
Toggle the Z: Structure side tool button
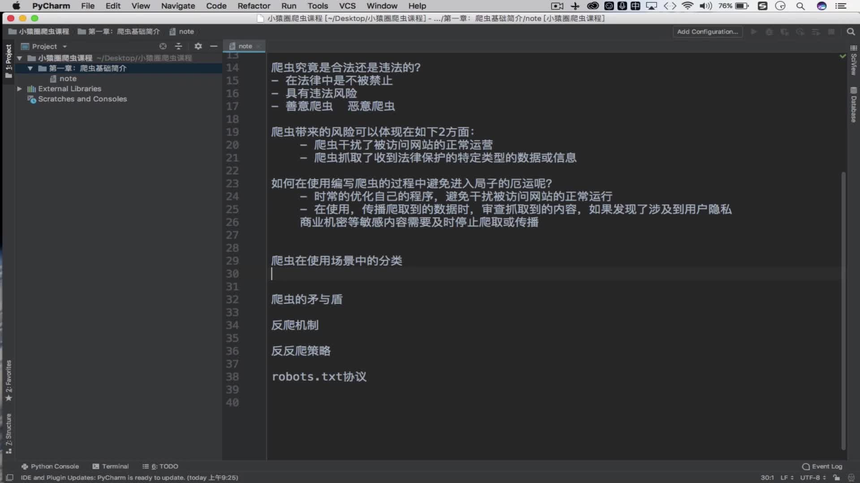click(x=9, y=433)
